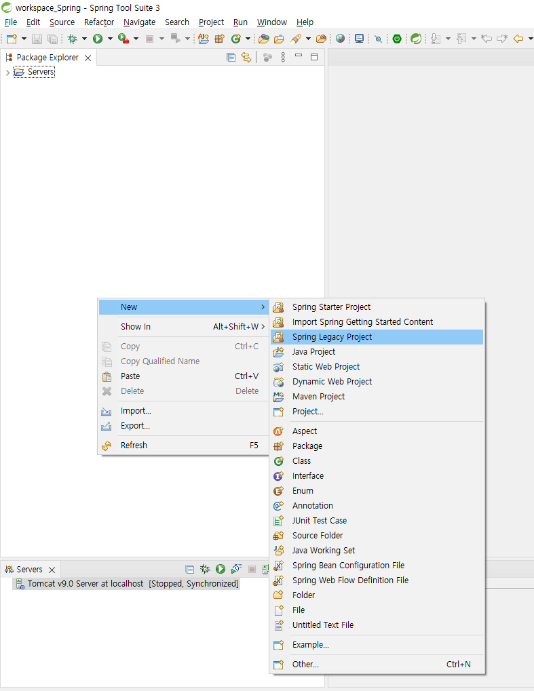
Task: Select Java Project in submenu
Action: [x=377, y=352]
